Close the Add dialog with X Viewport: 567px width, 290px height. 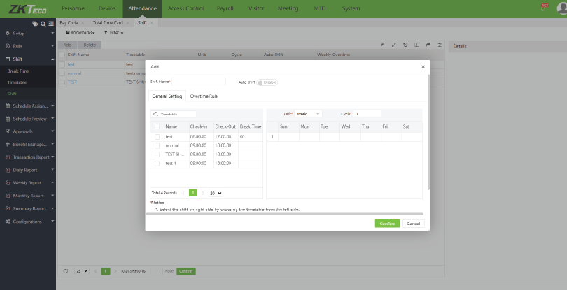[423, 66]
